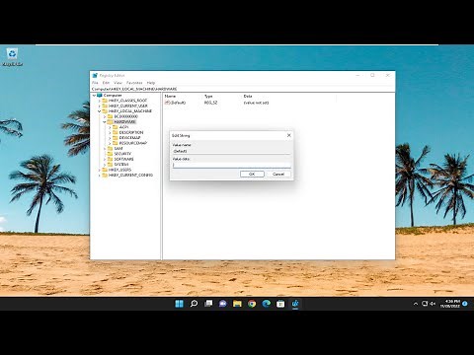474x355 pixels.
Task: Expand the HKEY_CURRENT_CONFIG key
Action: (100, 175)
